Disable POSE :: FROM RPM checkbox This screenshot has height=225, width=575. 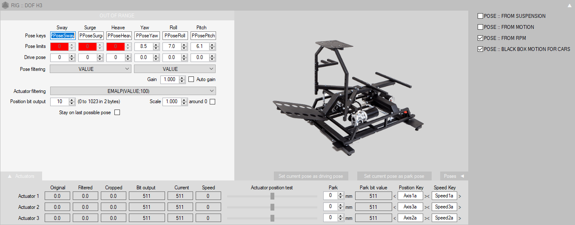pyautogui.click(x=480, y=38)
